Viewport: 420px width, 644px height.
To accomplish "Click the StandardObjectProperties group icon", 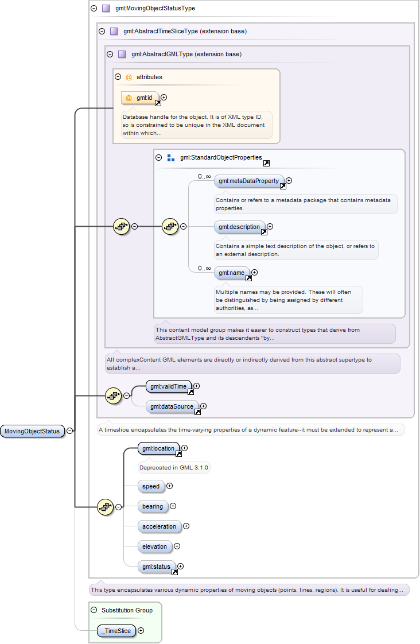I will [171, 158].
